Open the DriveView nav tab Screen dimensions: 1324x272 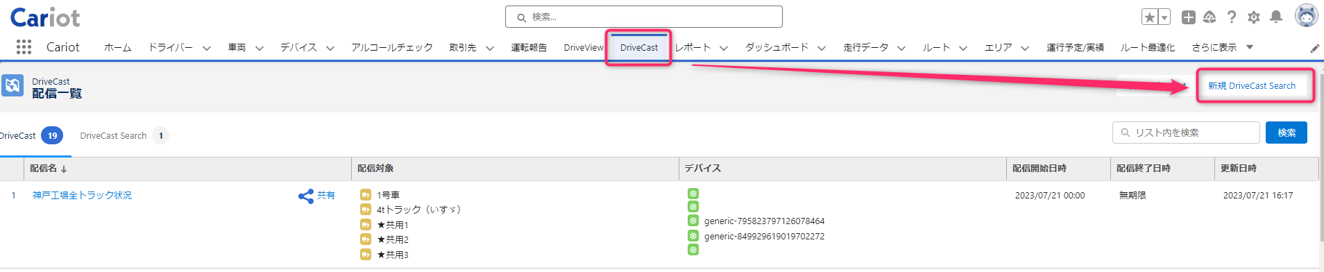click(584, 47)
